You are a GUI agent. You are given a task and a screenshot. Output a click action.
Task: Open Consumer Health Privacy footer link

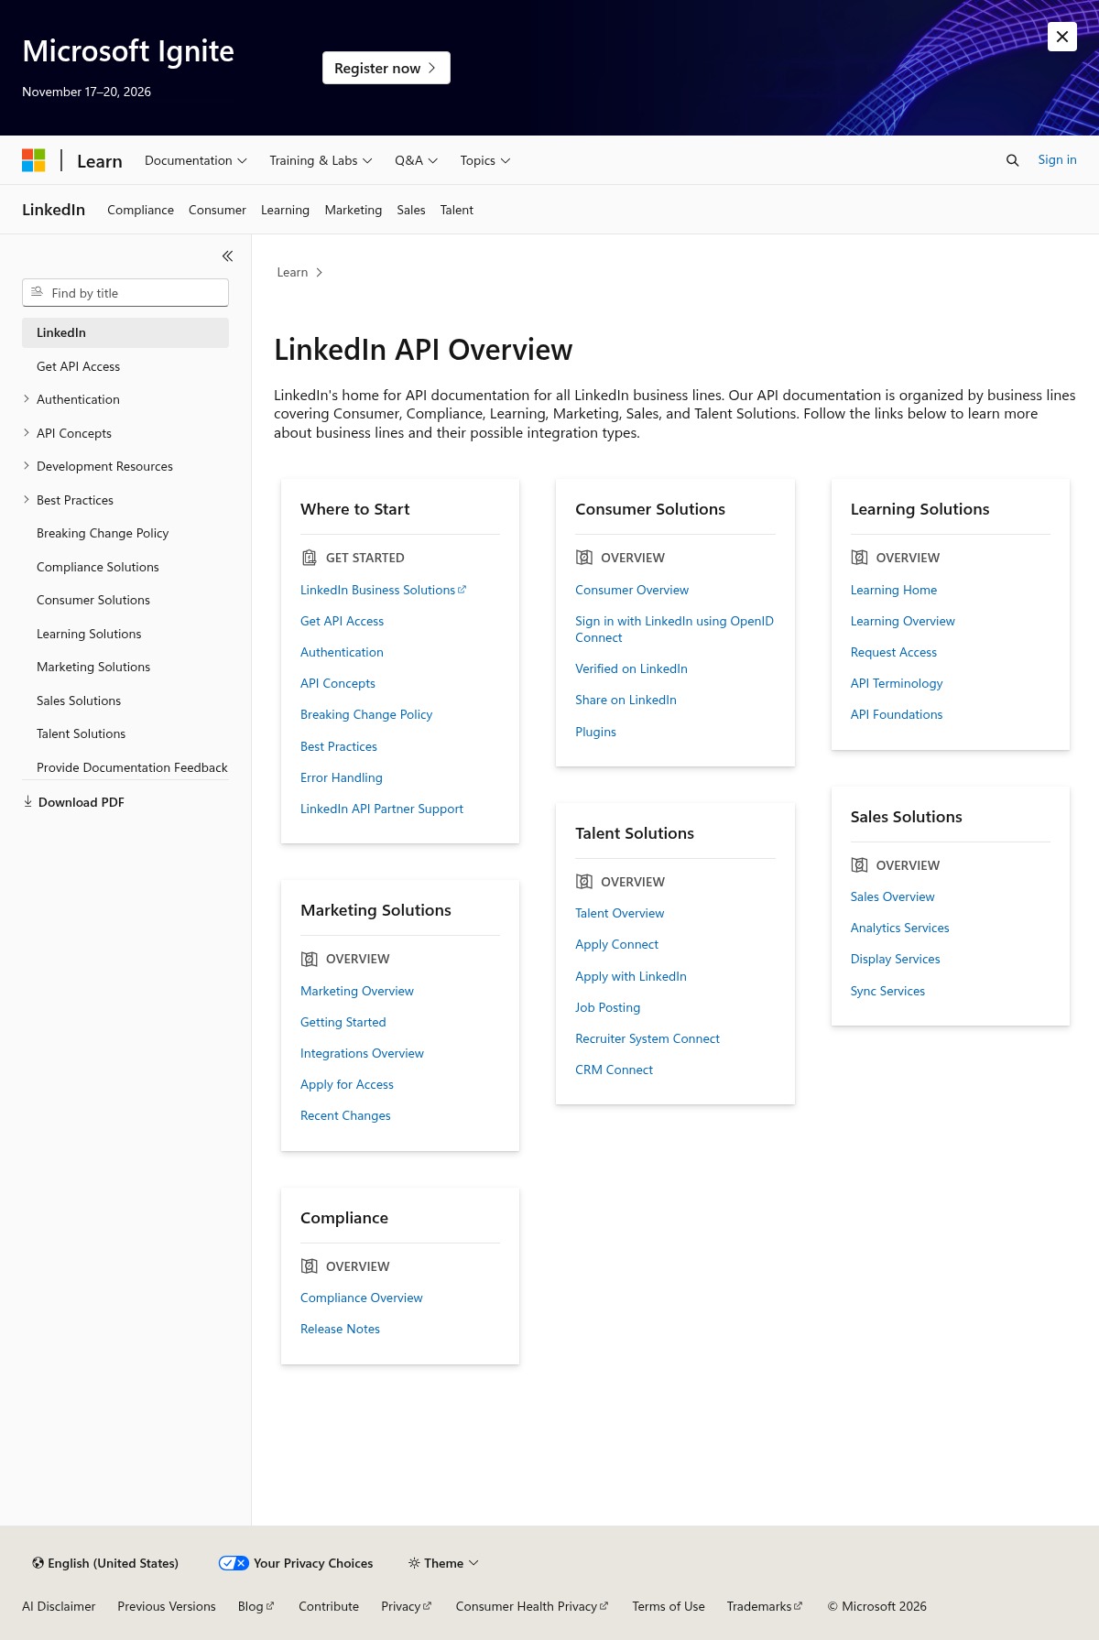coord(531,1606)
